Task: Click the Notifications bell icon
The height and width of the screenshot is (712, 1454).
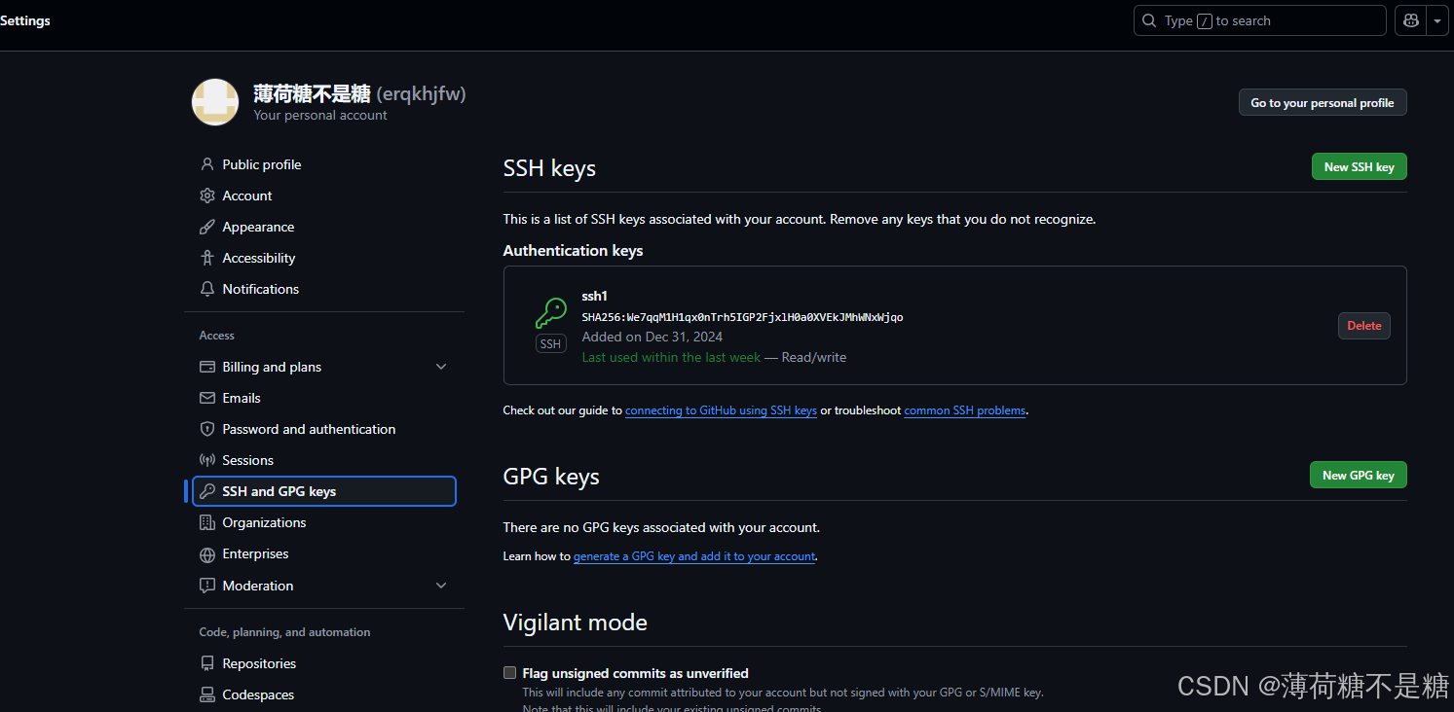Action: pos(206,289)
